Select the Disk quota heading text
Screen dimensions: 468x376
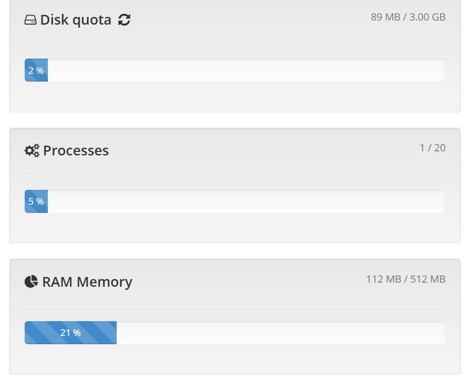pyautogui.click(x=76, y=20)
